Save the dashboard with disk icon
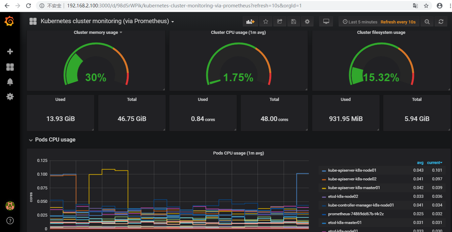Image resolution: width=452 pixels, height=232 pixels. point(293,21)
